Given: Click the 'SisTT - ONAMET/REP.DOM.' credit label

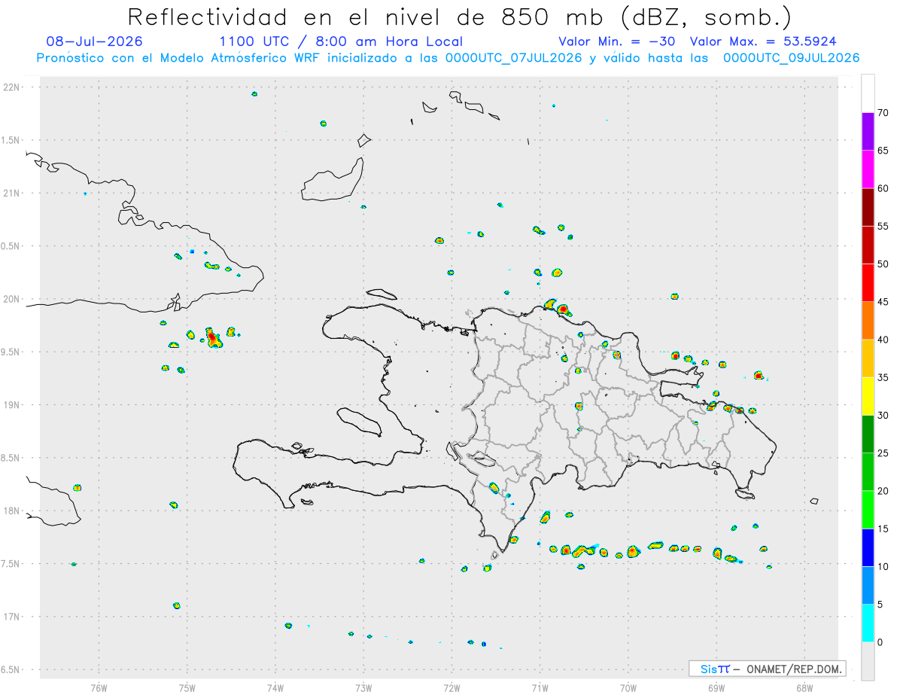Looking at the screenshot, I should tap(767, 669).
